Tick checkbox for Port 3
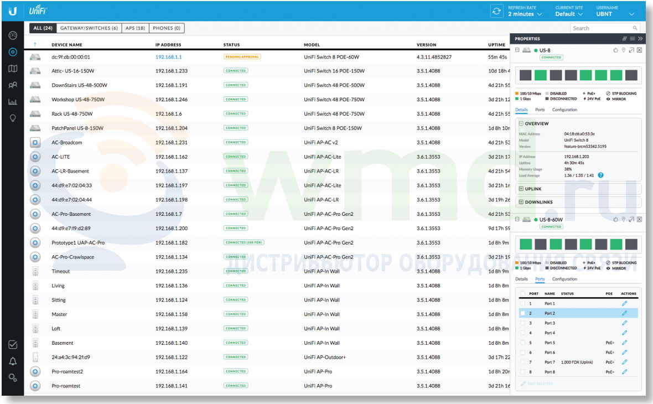 tap(522, 323)
